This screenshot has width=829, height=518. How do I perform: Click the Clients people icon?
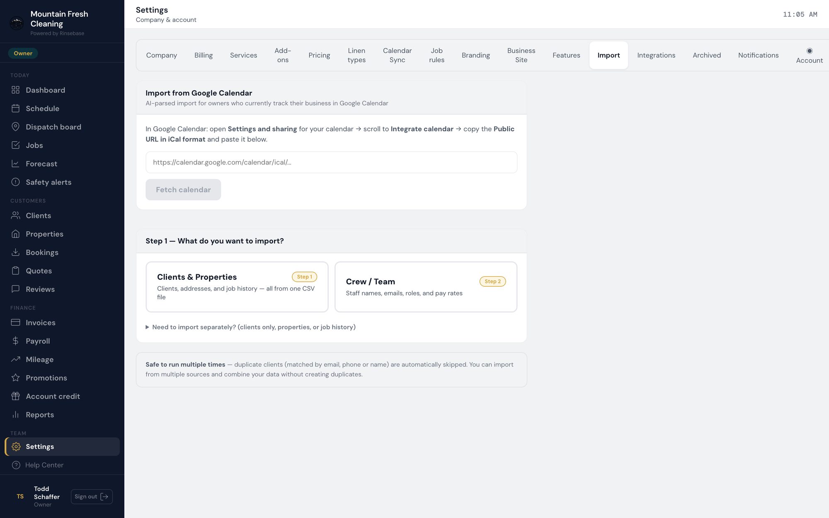(15, 215)
